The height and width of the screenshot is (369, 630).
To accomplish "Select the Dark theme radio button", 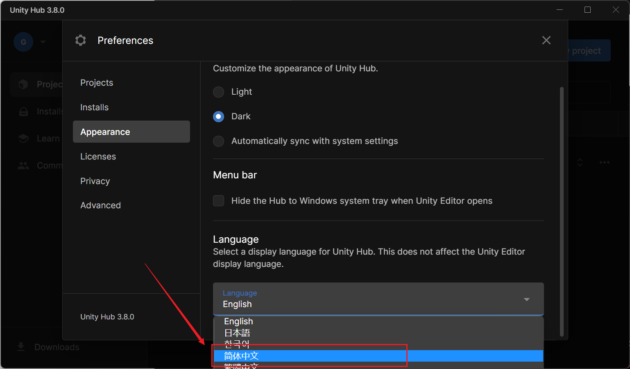I will [x=219, y=116].
